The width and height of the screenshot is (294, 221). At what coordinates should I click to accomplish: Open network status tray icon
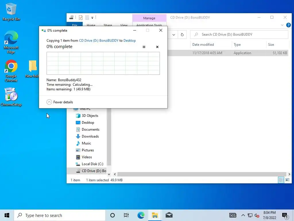click(x=250, y=215)
